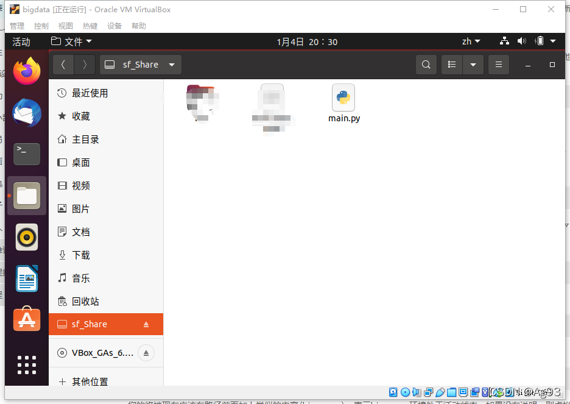
Task: Click VirtualBox hard disk status icon
Action: pyautogui.click(x=393, y=392)
